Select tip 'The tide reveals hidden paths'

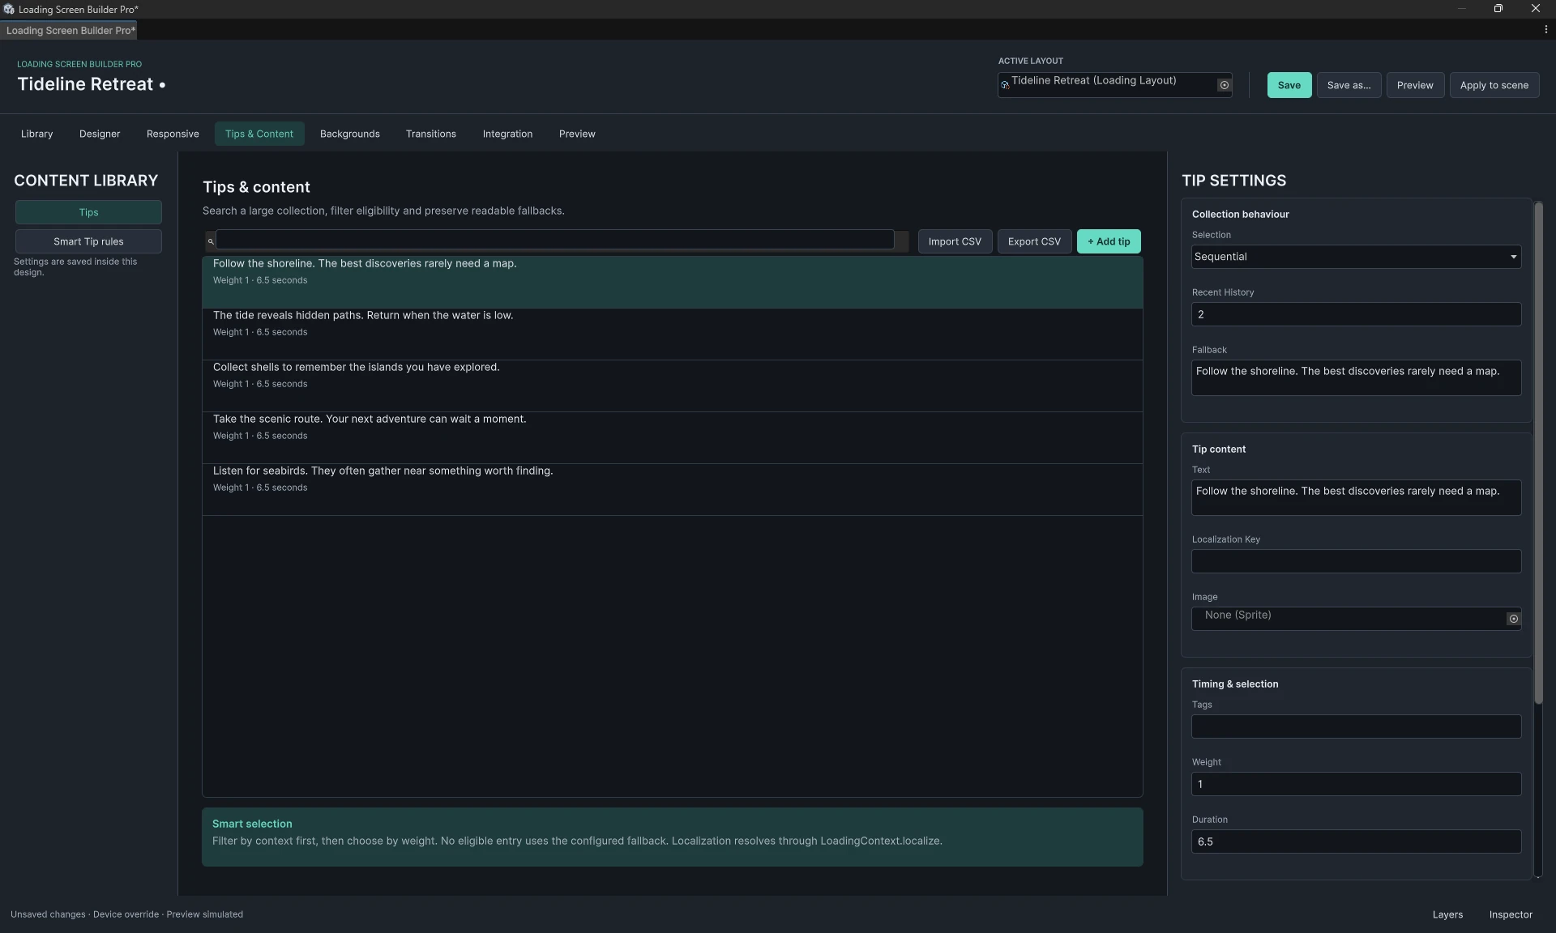tap(672, 334)
